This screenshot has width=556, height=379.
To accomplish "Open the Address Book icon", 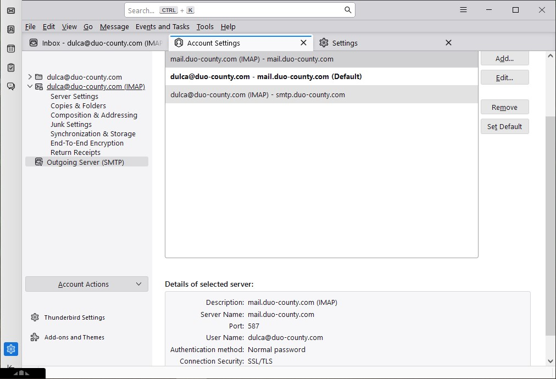I will pos(11,30).
